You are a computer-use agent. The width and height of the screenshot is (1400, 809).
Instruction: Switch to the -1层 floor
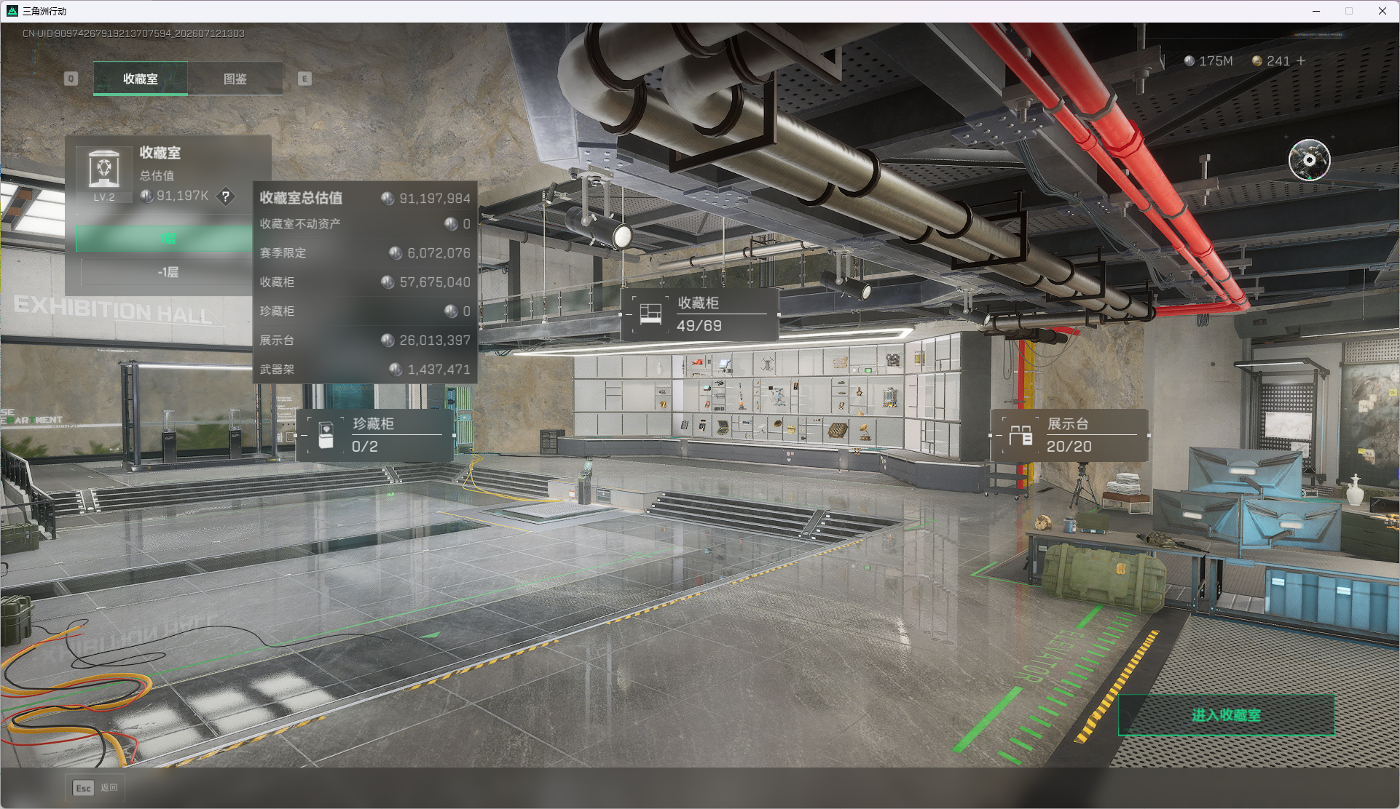(x=168, y=272)
